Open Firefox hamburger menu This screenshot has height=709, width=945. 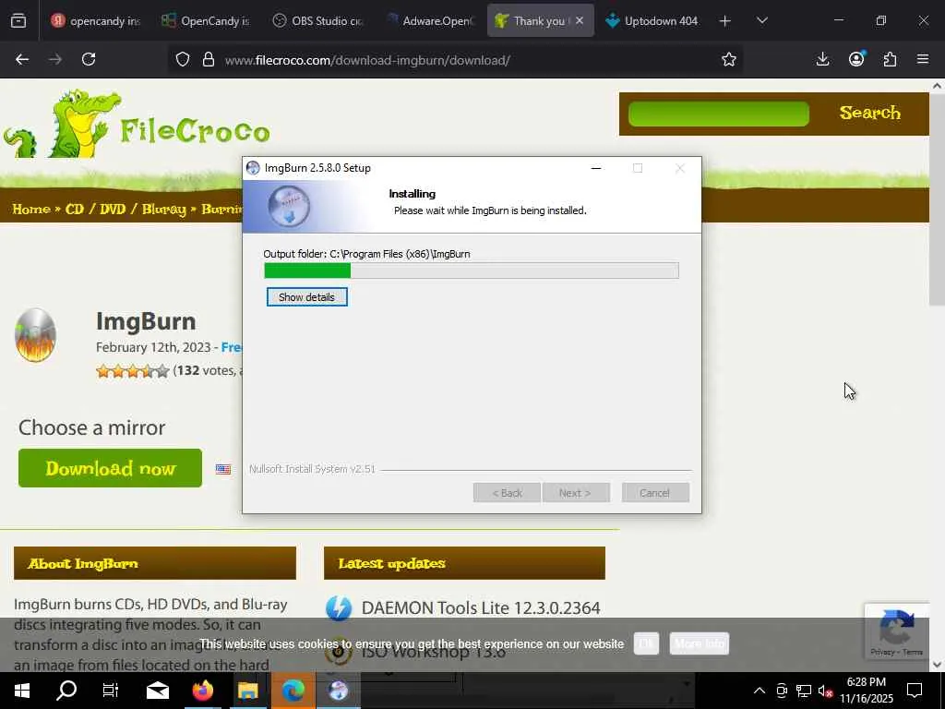point(923,59)
